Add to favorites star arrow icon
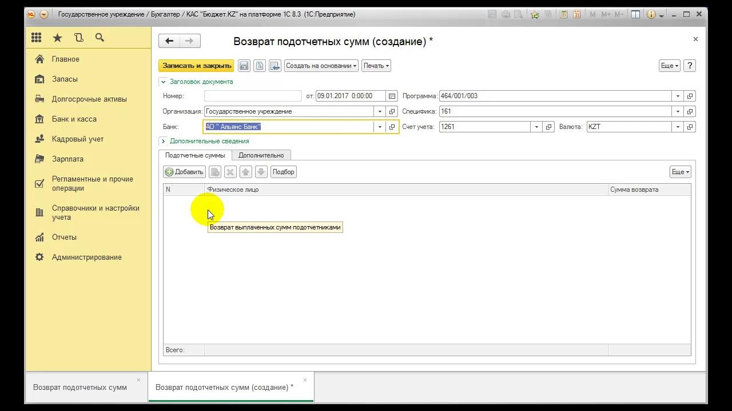732x411 pixels. (x=535, y=15)
